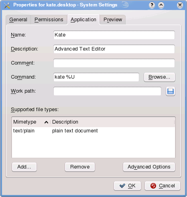Click the empty Work path input field
This screenshot has height=197, width=187.
click(x=107, y=91)
